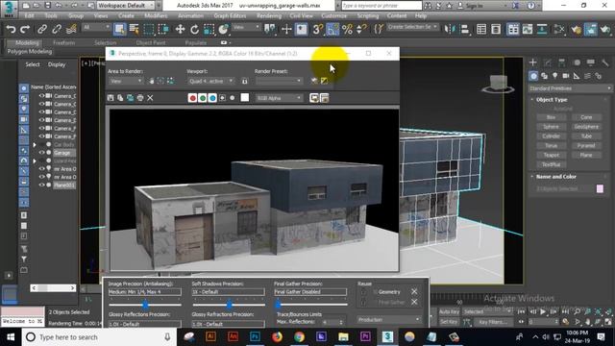Open the RGB Alpha channel dropdown
615x346 pixels.
click(280, 98)
